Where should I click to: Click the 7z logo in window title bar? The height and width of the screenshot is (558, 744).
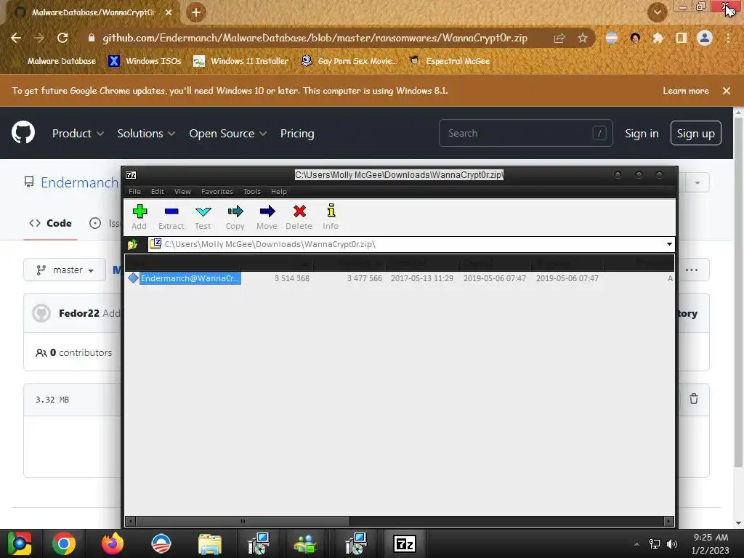coord(131,175)
